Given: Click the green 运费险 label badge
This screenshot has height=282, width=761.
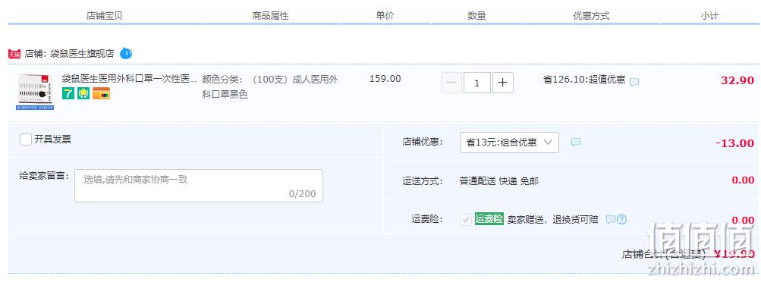Looking at the screenshot, I should tap(489, 219).
